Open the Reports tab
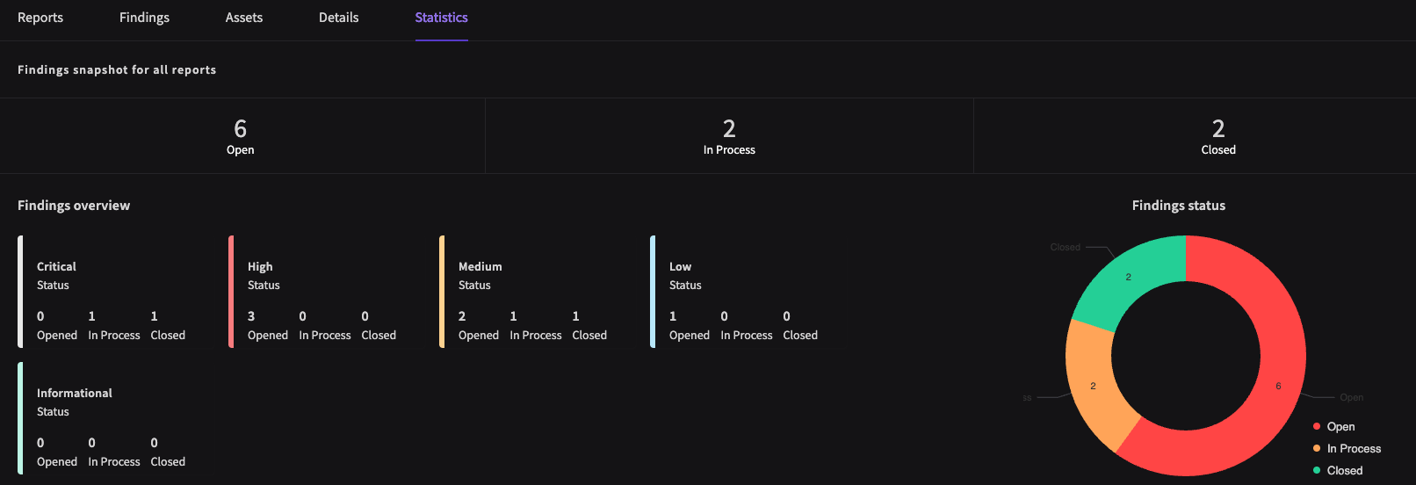The height and width of the screenshot is (485, 1416). [x=40, y=18]
